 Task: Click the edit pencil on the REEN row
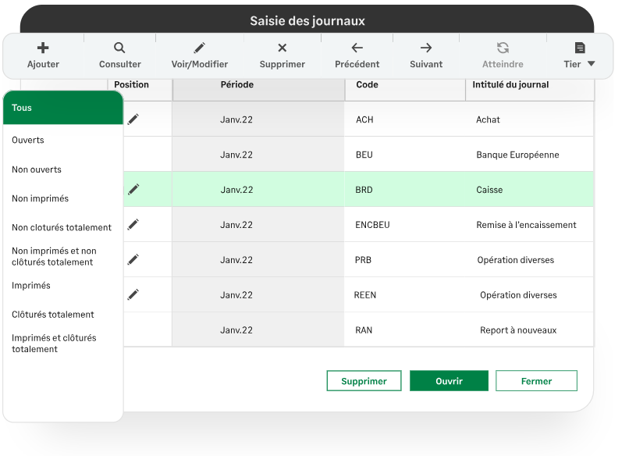(133, 294)
